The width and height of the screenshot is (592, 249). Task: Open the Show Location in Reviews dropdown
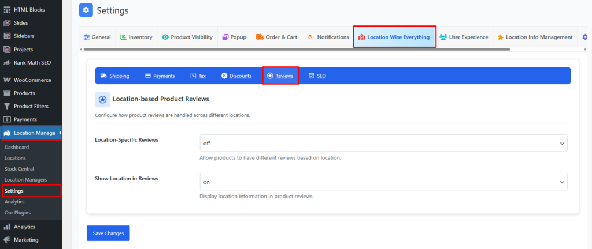coord(383,182)
